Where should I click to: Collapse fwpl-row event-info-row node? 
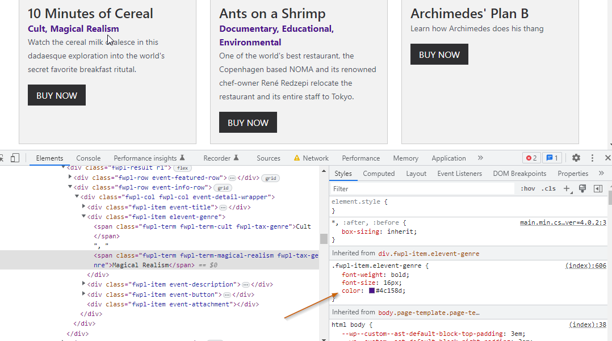[70, 187]
